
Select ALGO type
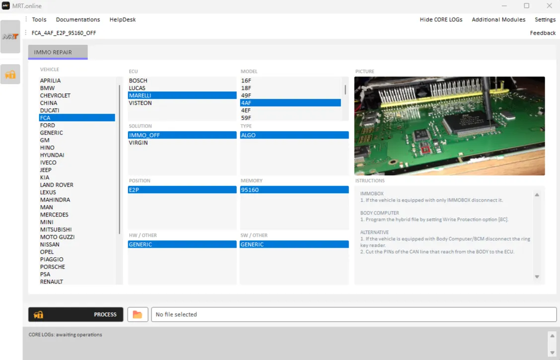click(294, 135)
